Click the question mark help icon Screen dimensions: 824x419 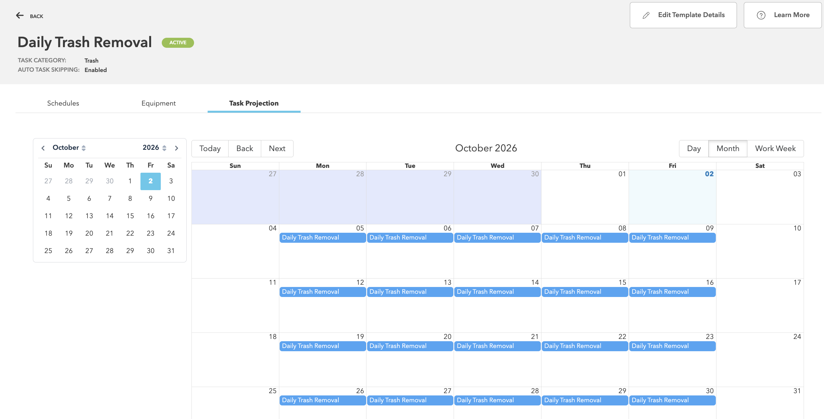coord(761,15)
